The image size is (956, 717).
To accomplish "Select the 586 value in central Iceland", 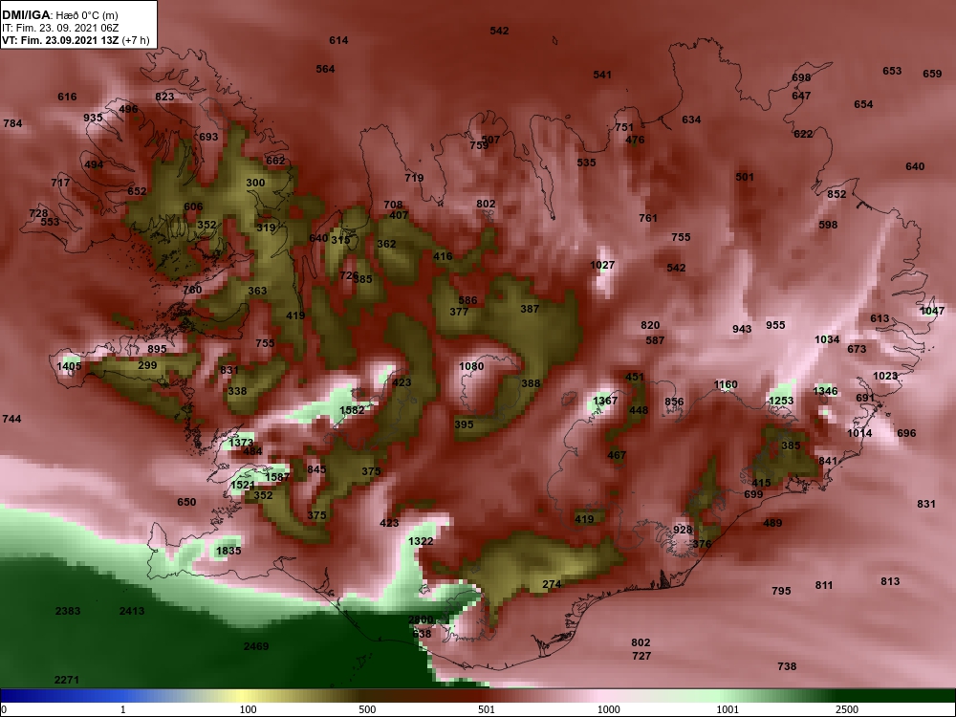I will (467, 300).
